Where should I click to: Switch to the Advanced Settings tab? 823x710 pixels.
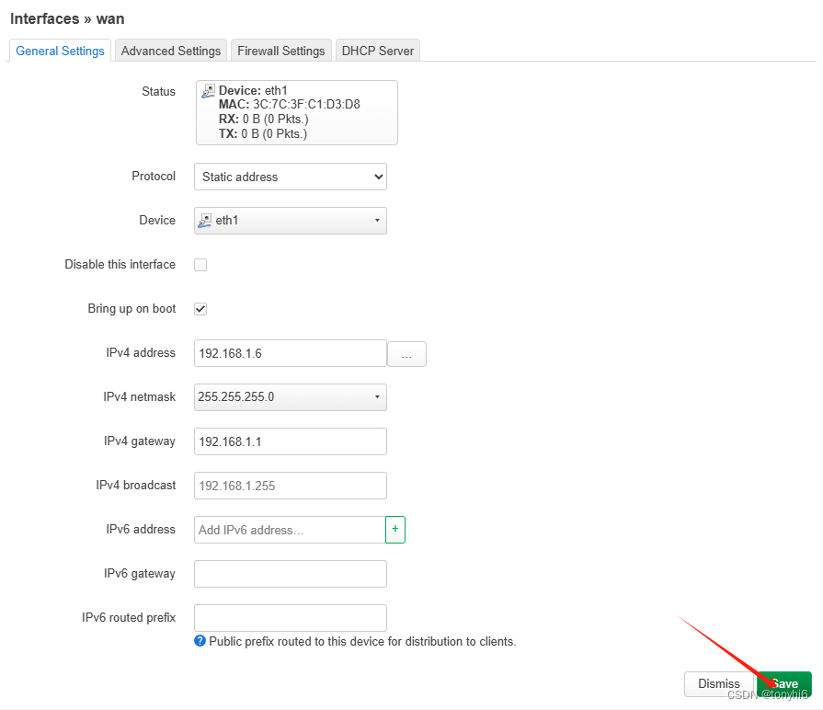click(170, 51)
